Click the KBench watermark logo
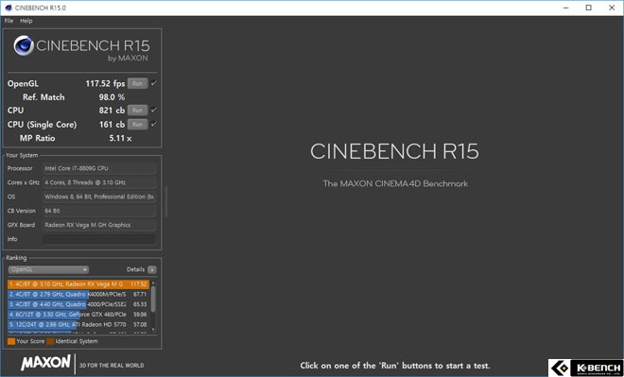Screen dimensions: 624x377 coord(586,368)
